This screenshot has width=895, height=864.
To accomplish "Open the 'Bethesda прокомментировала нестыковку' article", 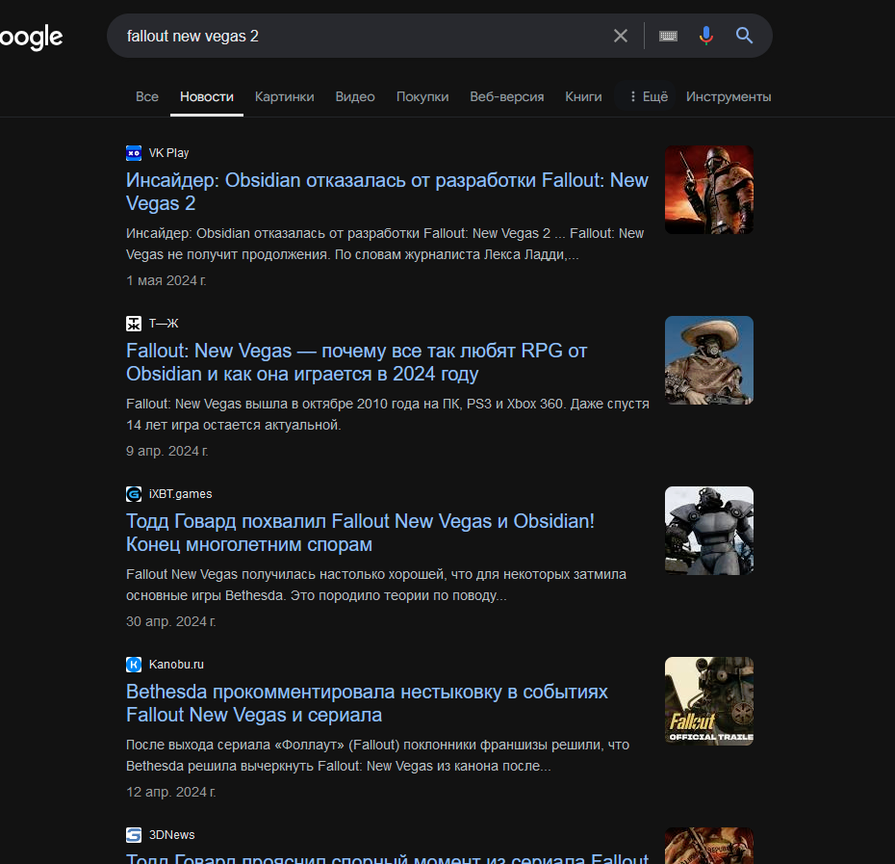I will pos(367,703).
